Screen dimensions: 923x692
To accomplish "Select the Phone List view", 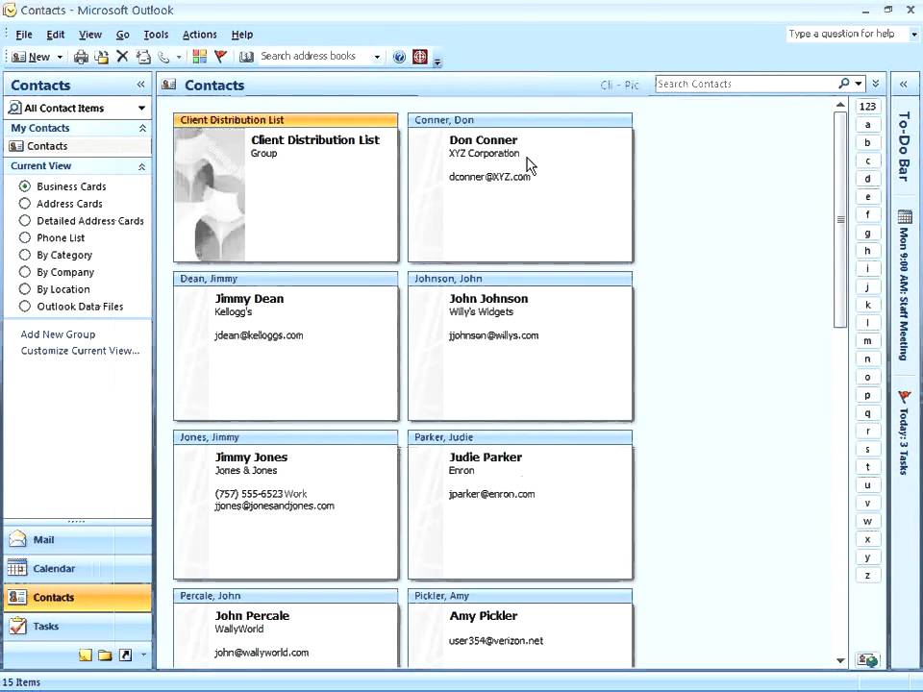I will [x=52, y=237].
